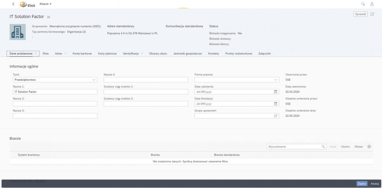Expand the Tytuł dropdown
Screen dimensions: 382x188
coord(94,80)
